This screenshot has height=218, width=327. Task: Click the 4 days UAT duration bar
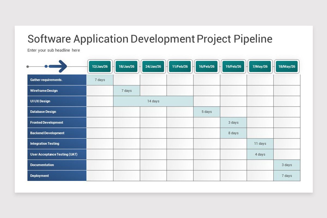[260, 154]
